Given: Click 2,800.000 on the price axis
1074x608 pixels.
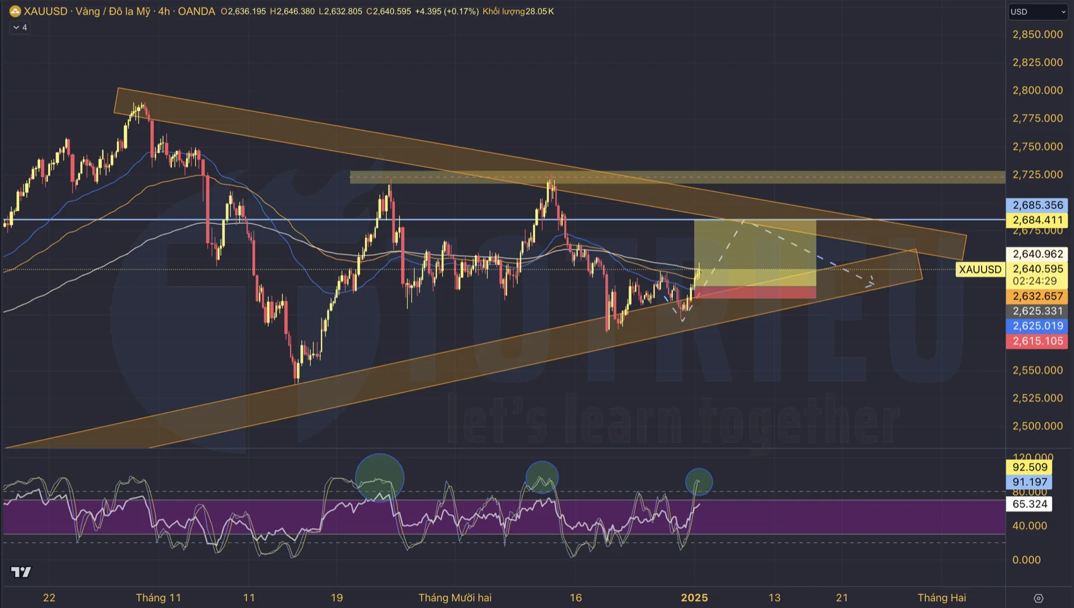Looking at the screenshot, I should click(x=1037, y=90).
